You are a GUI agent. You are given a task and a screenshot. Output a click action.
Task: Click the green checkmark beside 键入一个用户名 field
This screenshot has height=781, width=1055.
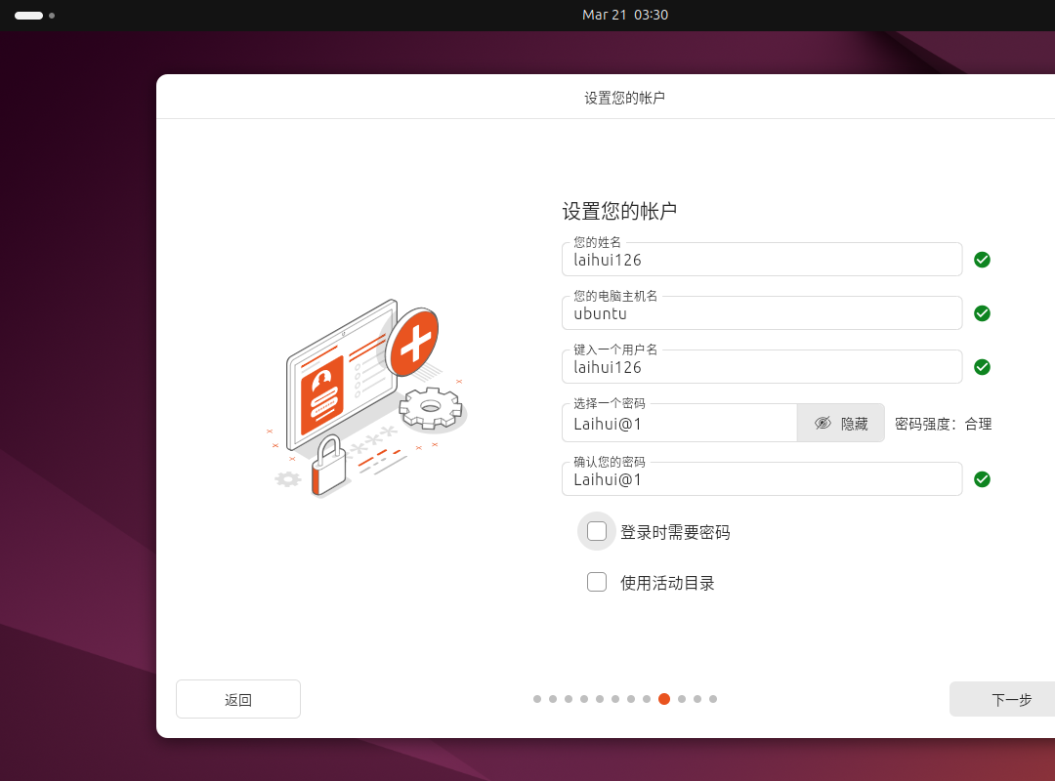[x=982, y=367]
